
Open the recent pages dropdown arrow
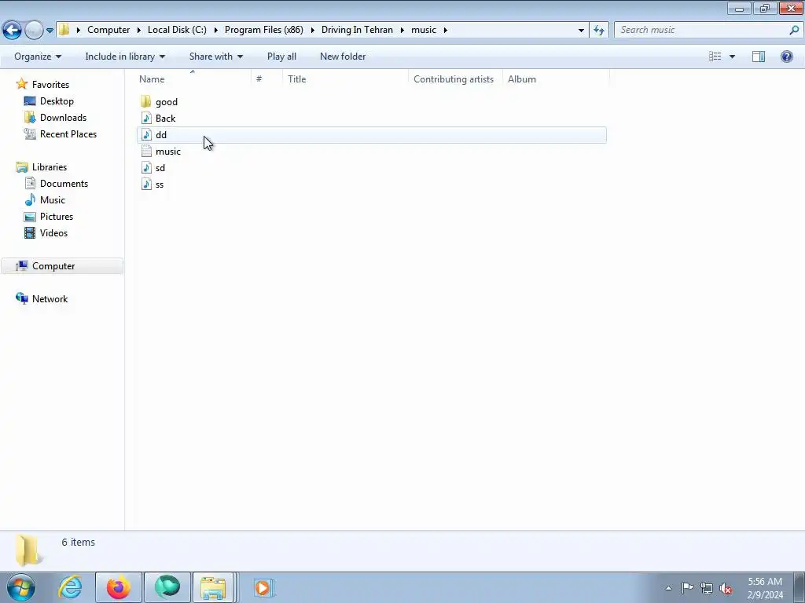click(50, 31)
